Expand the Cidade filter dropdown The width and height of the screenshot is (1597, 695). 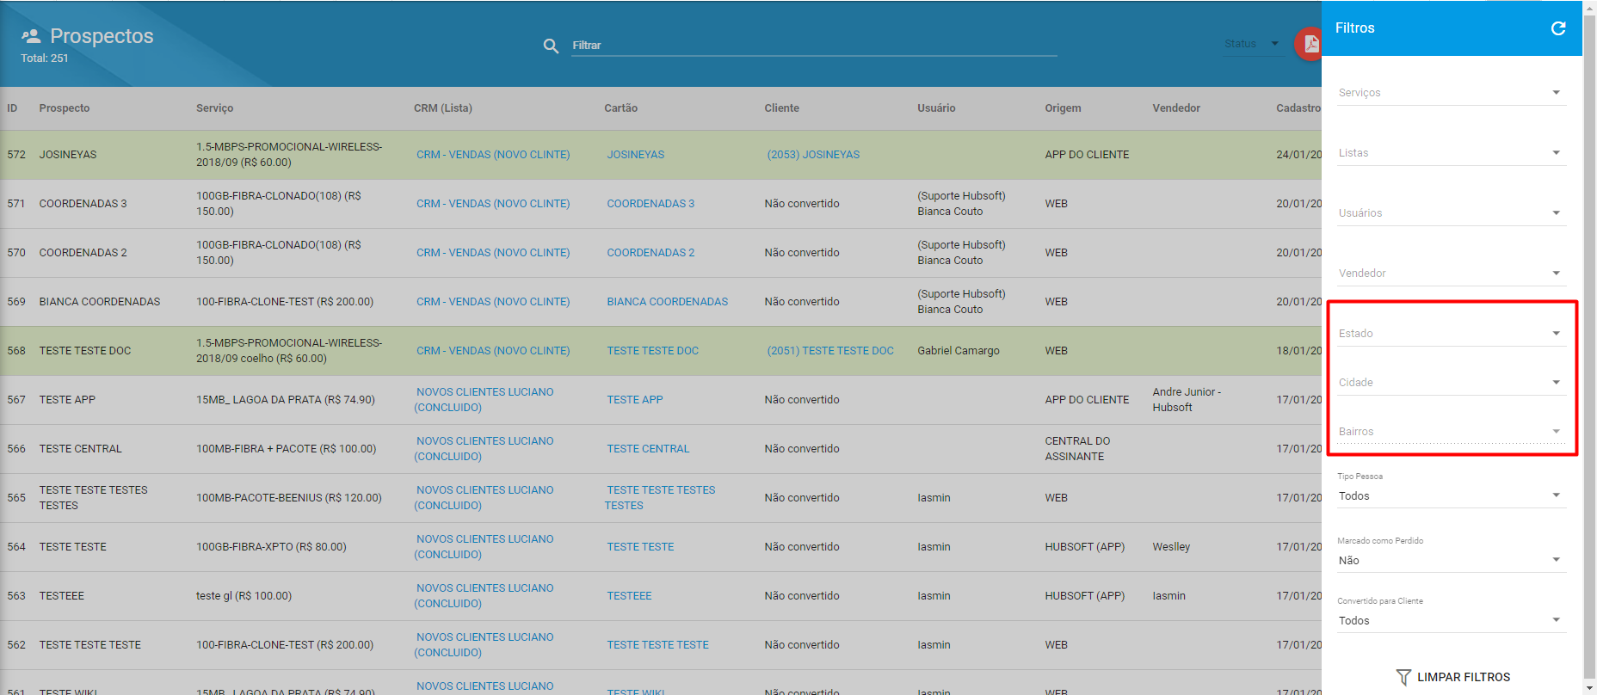(1452, 382)
